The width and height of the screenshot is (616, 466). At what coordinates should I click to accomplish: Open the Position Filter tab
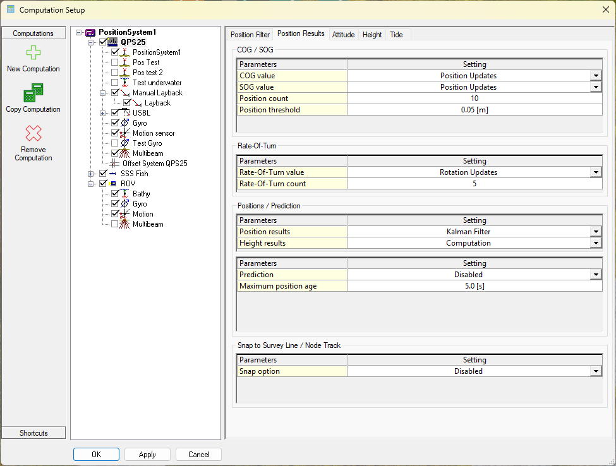pos(250,35)
